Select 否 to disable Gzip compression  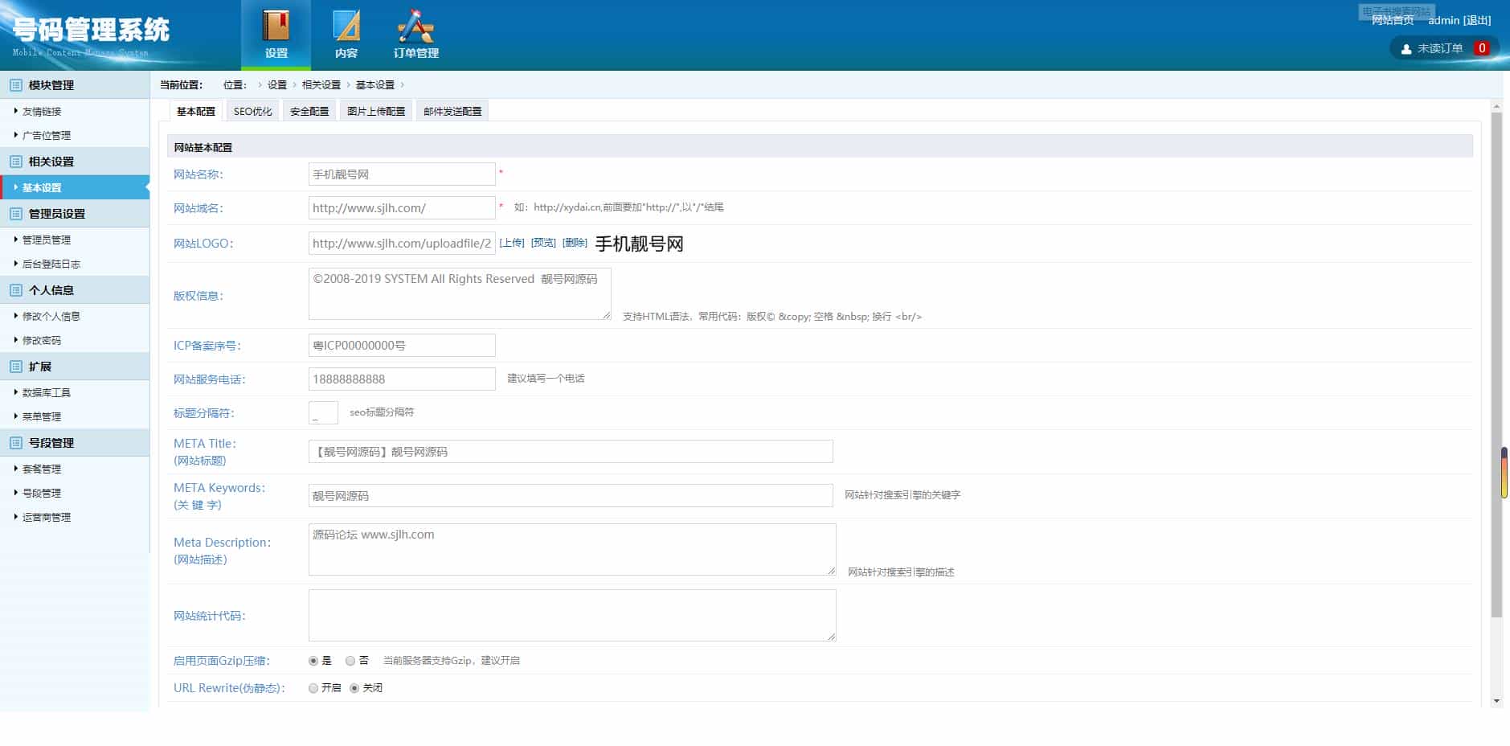pos(350,660)
